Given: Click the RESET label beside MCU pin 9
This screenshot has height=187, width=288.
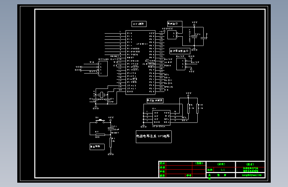Looking at the screenshot, I should pyautogui.click(x=115, y=56).
